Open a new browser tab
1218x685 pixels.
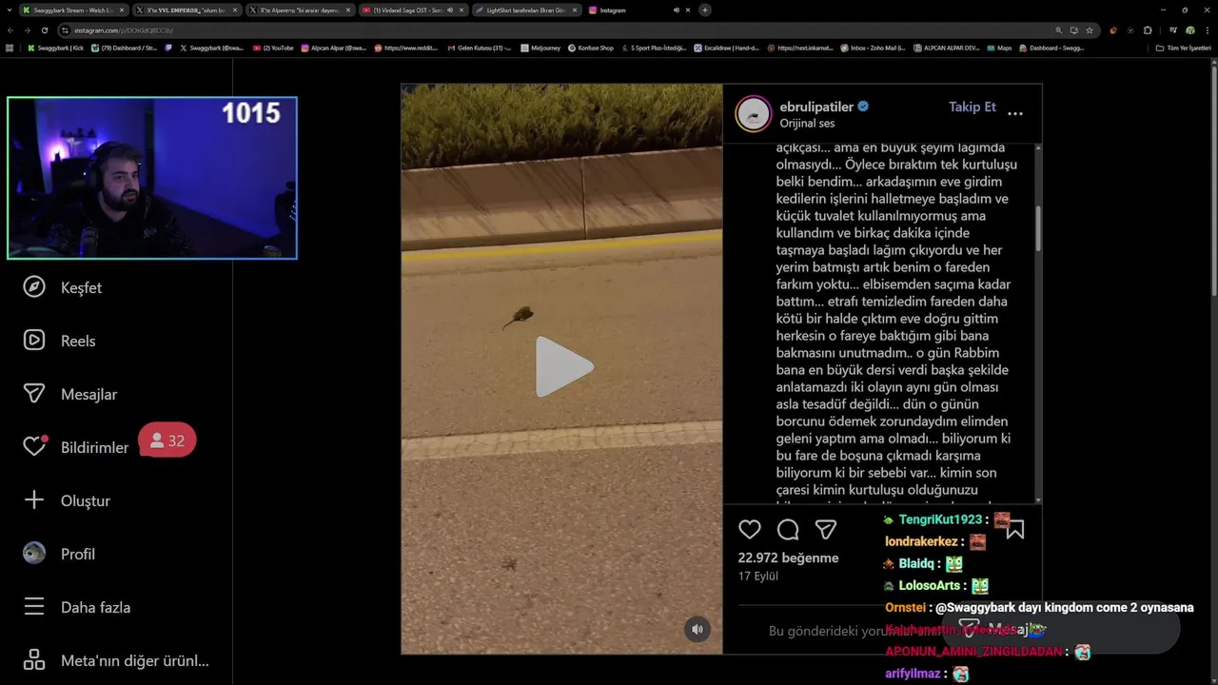(705, 10)
